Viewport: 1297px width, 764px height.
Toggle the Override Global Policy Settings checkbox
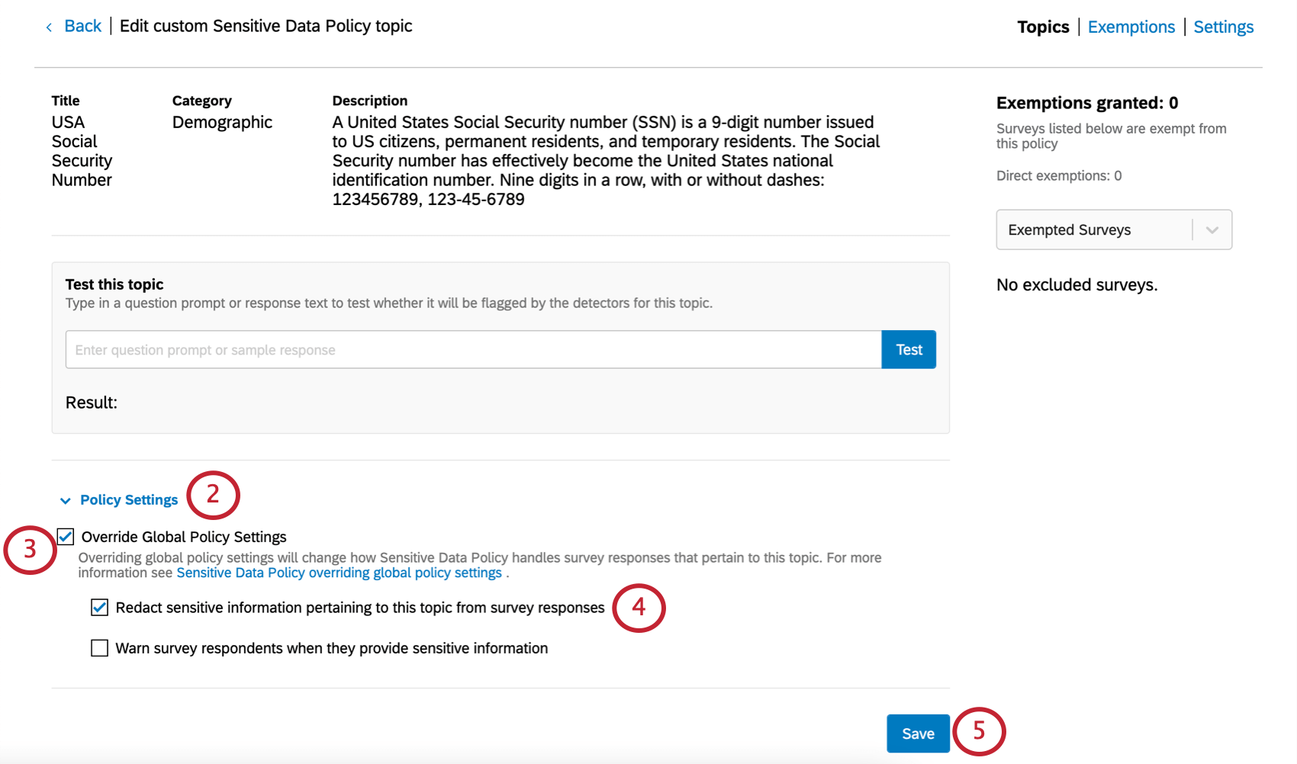tap(66, 537)
